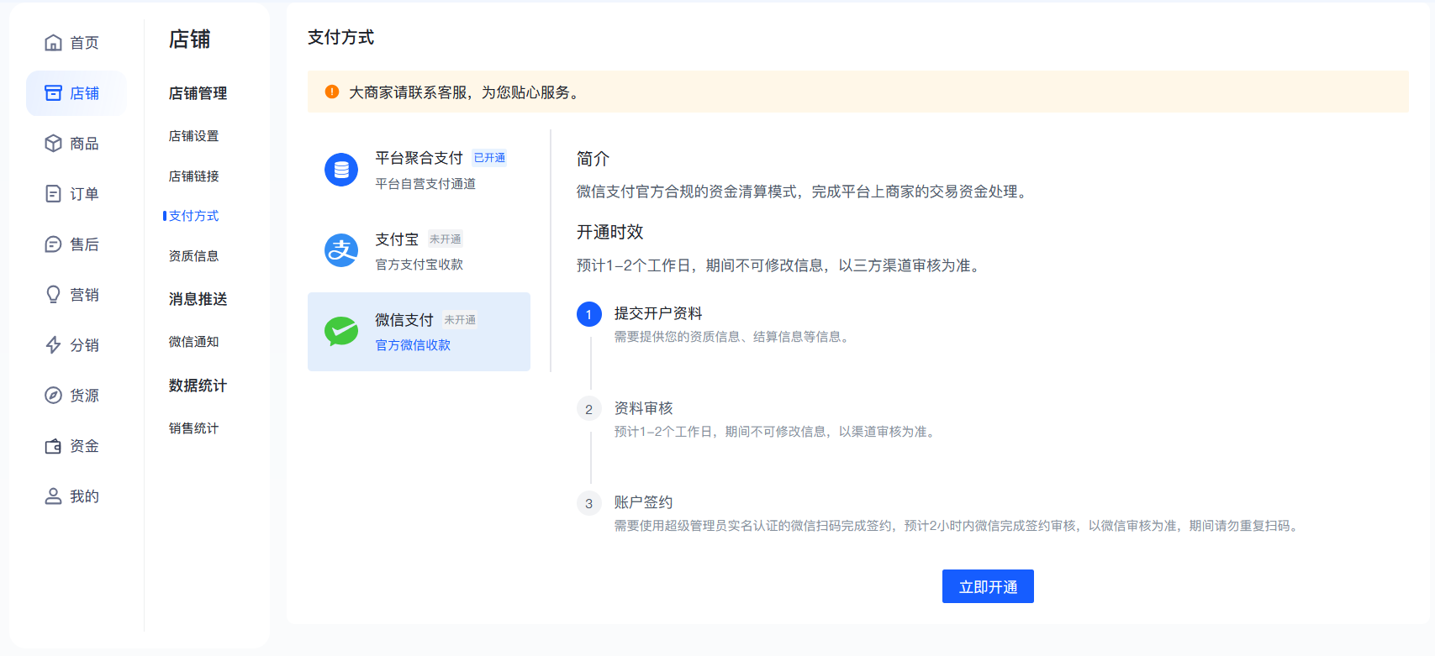The width and height of the screenshot is (1435, 656).
Task: Open the funds wallet icon
Action: 53,446
